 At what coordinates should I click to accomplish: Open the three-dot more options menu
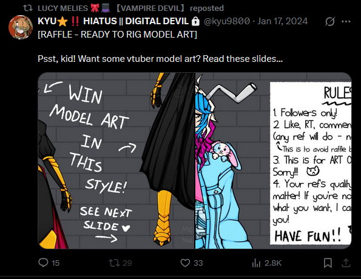pyautogui.click(x=346, y=22)
